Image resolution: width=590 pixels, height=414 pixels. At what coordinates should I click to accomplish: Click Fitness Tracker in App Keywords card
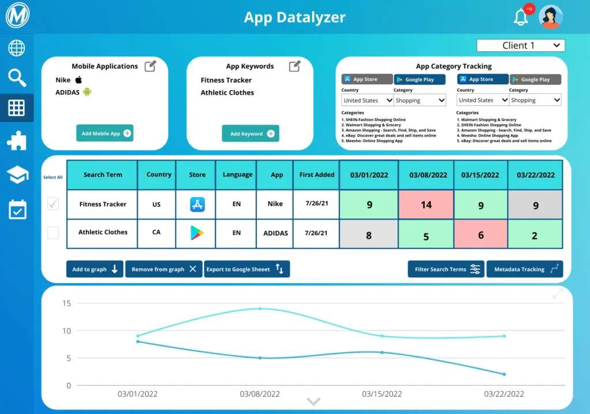pos(226,80)
